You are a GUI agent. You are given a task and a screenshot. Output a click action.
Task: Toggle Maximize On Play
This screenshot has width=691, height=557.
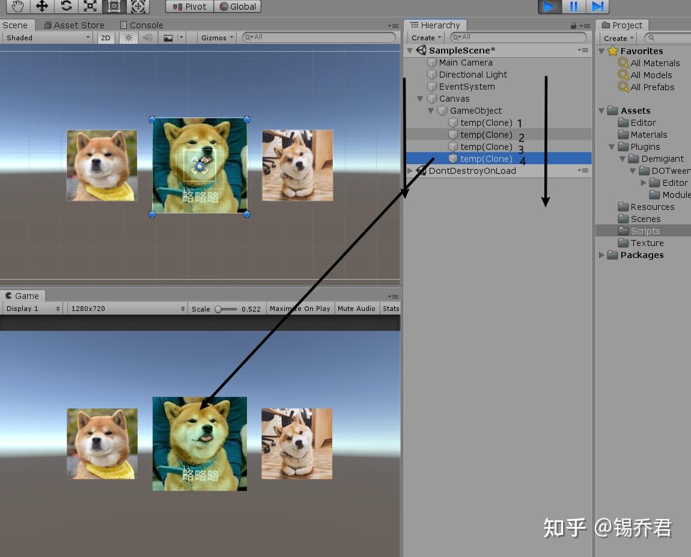point(300,308)
